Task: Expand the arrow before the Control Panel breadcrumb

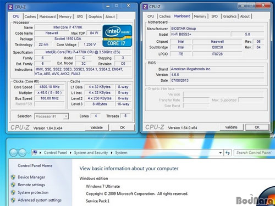Action: (x=40, y=153)
